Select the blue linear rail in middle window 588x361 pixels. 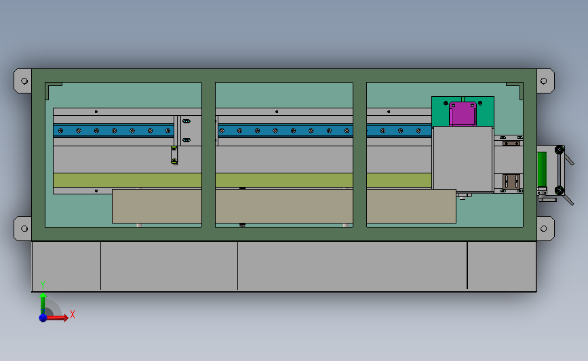tap(286, 131)
